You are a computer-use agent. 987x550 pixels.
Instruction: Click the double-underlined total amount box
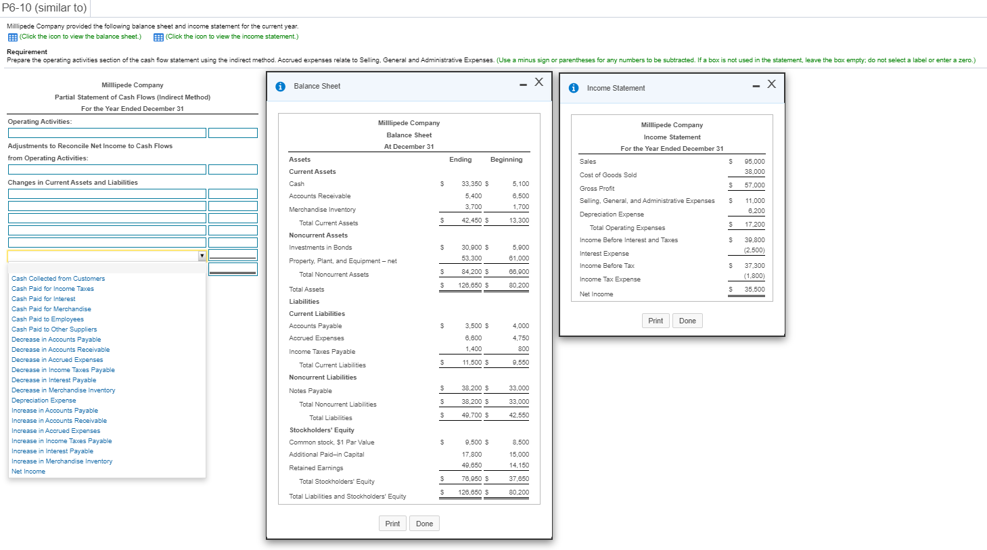click(x=233, y=269)
